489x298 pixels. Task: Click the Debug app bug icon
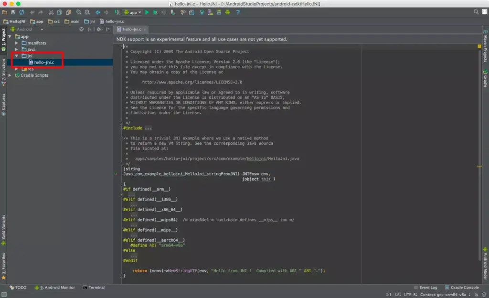(156, 12)
